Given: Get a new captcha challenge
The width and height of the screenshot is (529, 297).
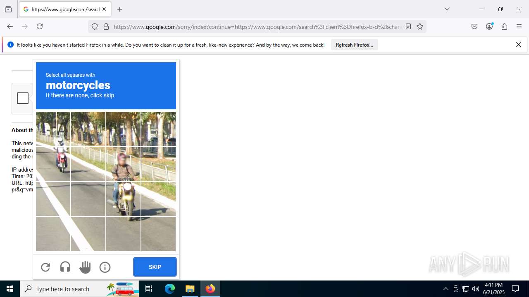Looking at the screenshot, I should tap(45, 267).
